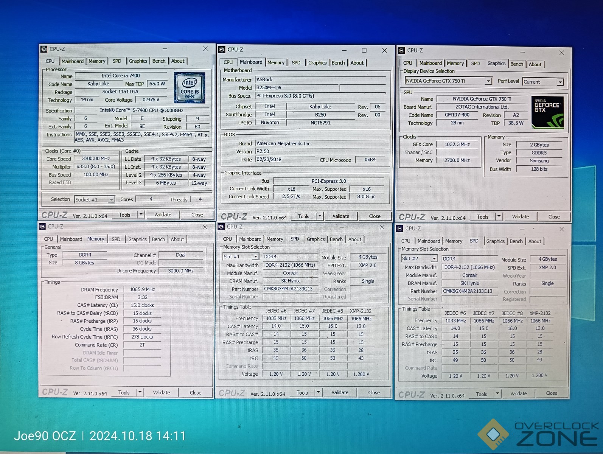Select the processor name field Intel Core i5 7400

[x=121, y=76]
